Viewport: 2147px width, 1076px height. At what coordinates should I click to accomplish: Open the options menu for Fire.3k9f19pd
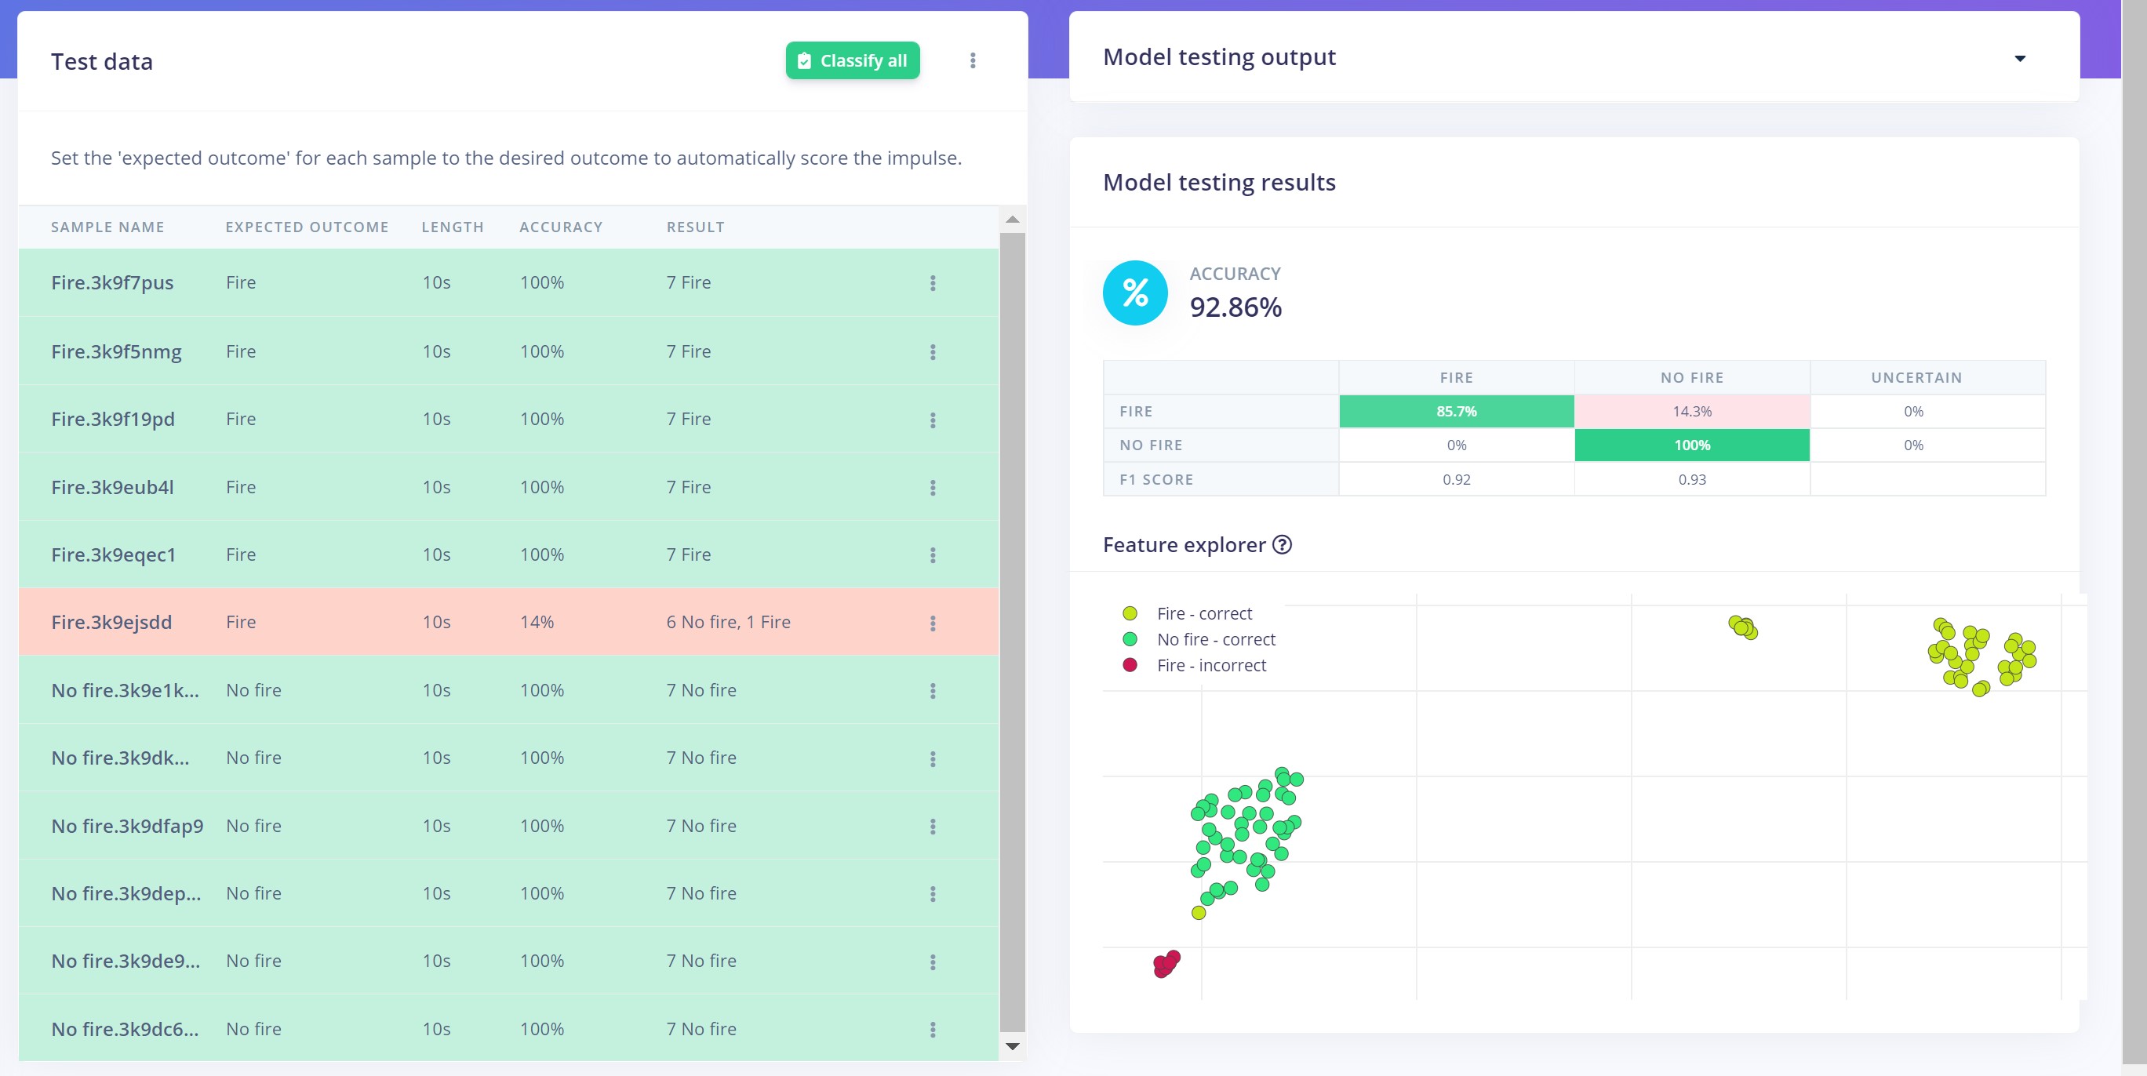click(x=933, y=420)
